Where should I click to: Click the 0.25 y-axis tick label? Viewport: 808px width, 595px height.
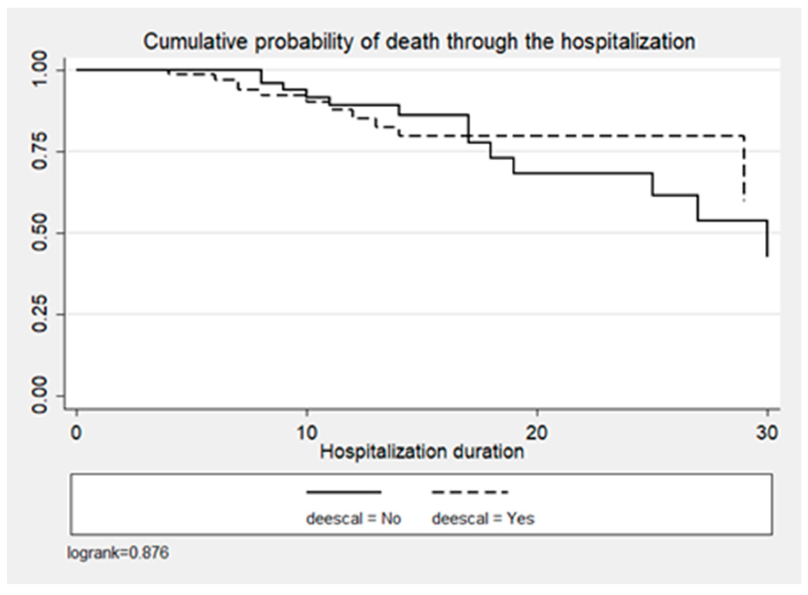click(x=41, y=314)
